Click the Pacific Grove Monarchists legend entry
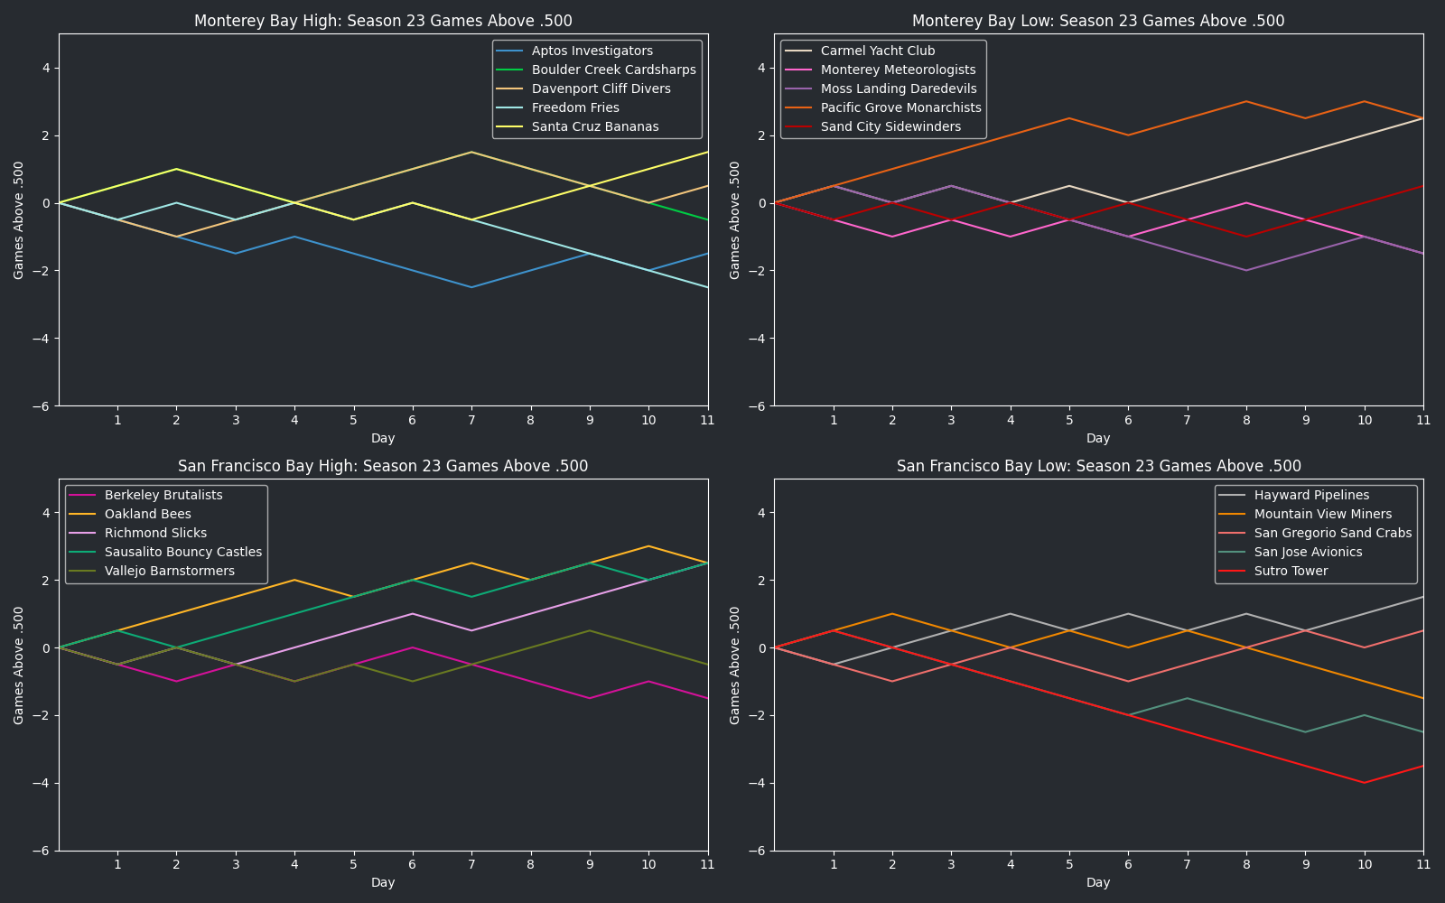The height and width of the screenshot is (903, 1445). (x=900, y=108)
